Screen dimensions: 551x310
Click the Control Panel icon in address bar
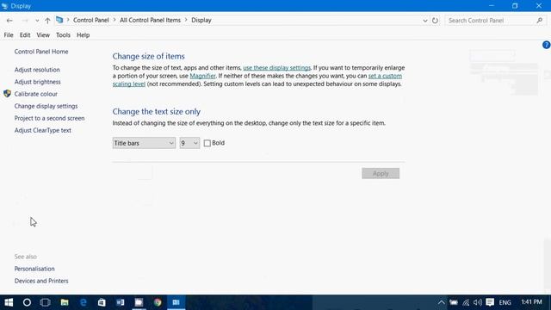coord(59,20)
